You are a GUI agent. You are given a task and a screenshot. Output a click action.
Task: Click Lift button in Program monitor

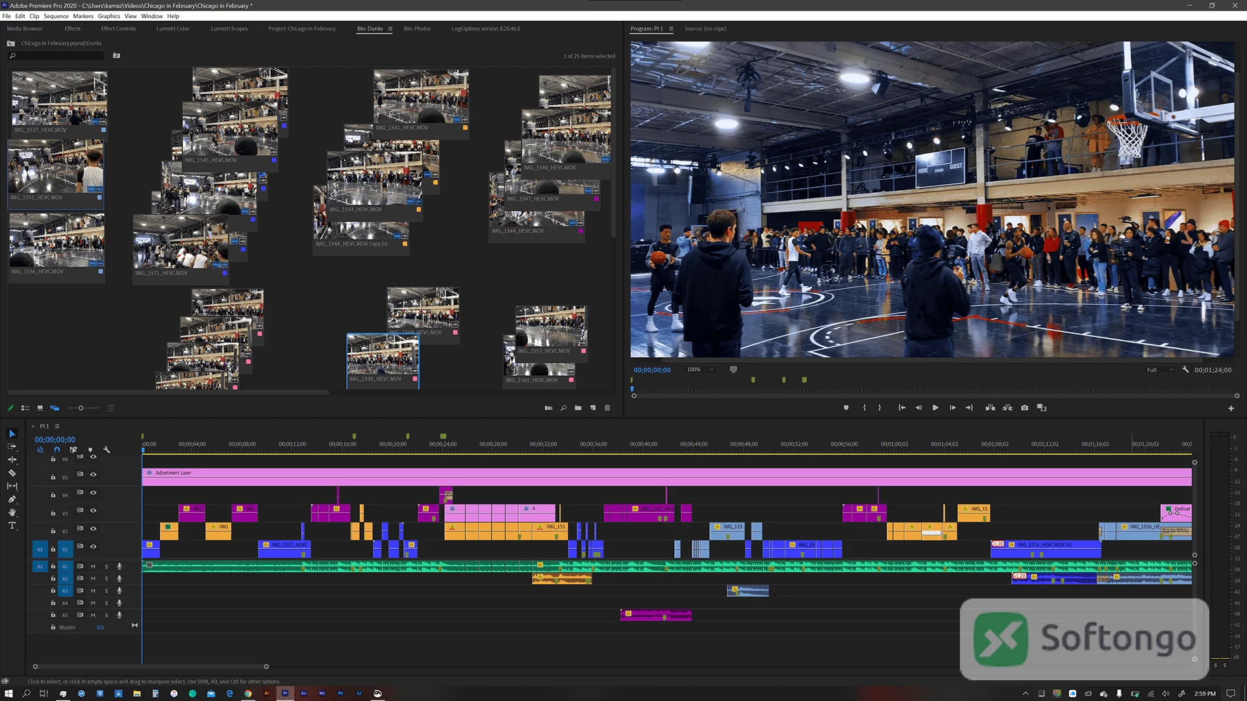pos(990,408)
